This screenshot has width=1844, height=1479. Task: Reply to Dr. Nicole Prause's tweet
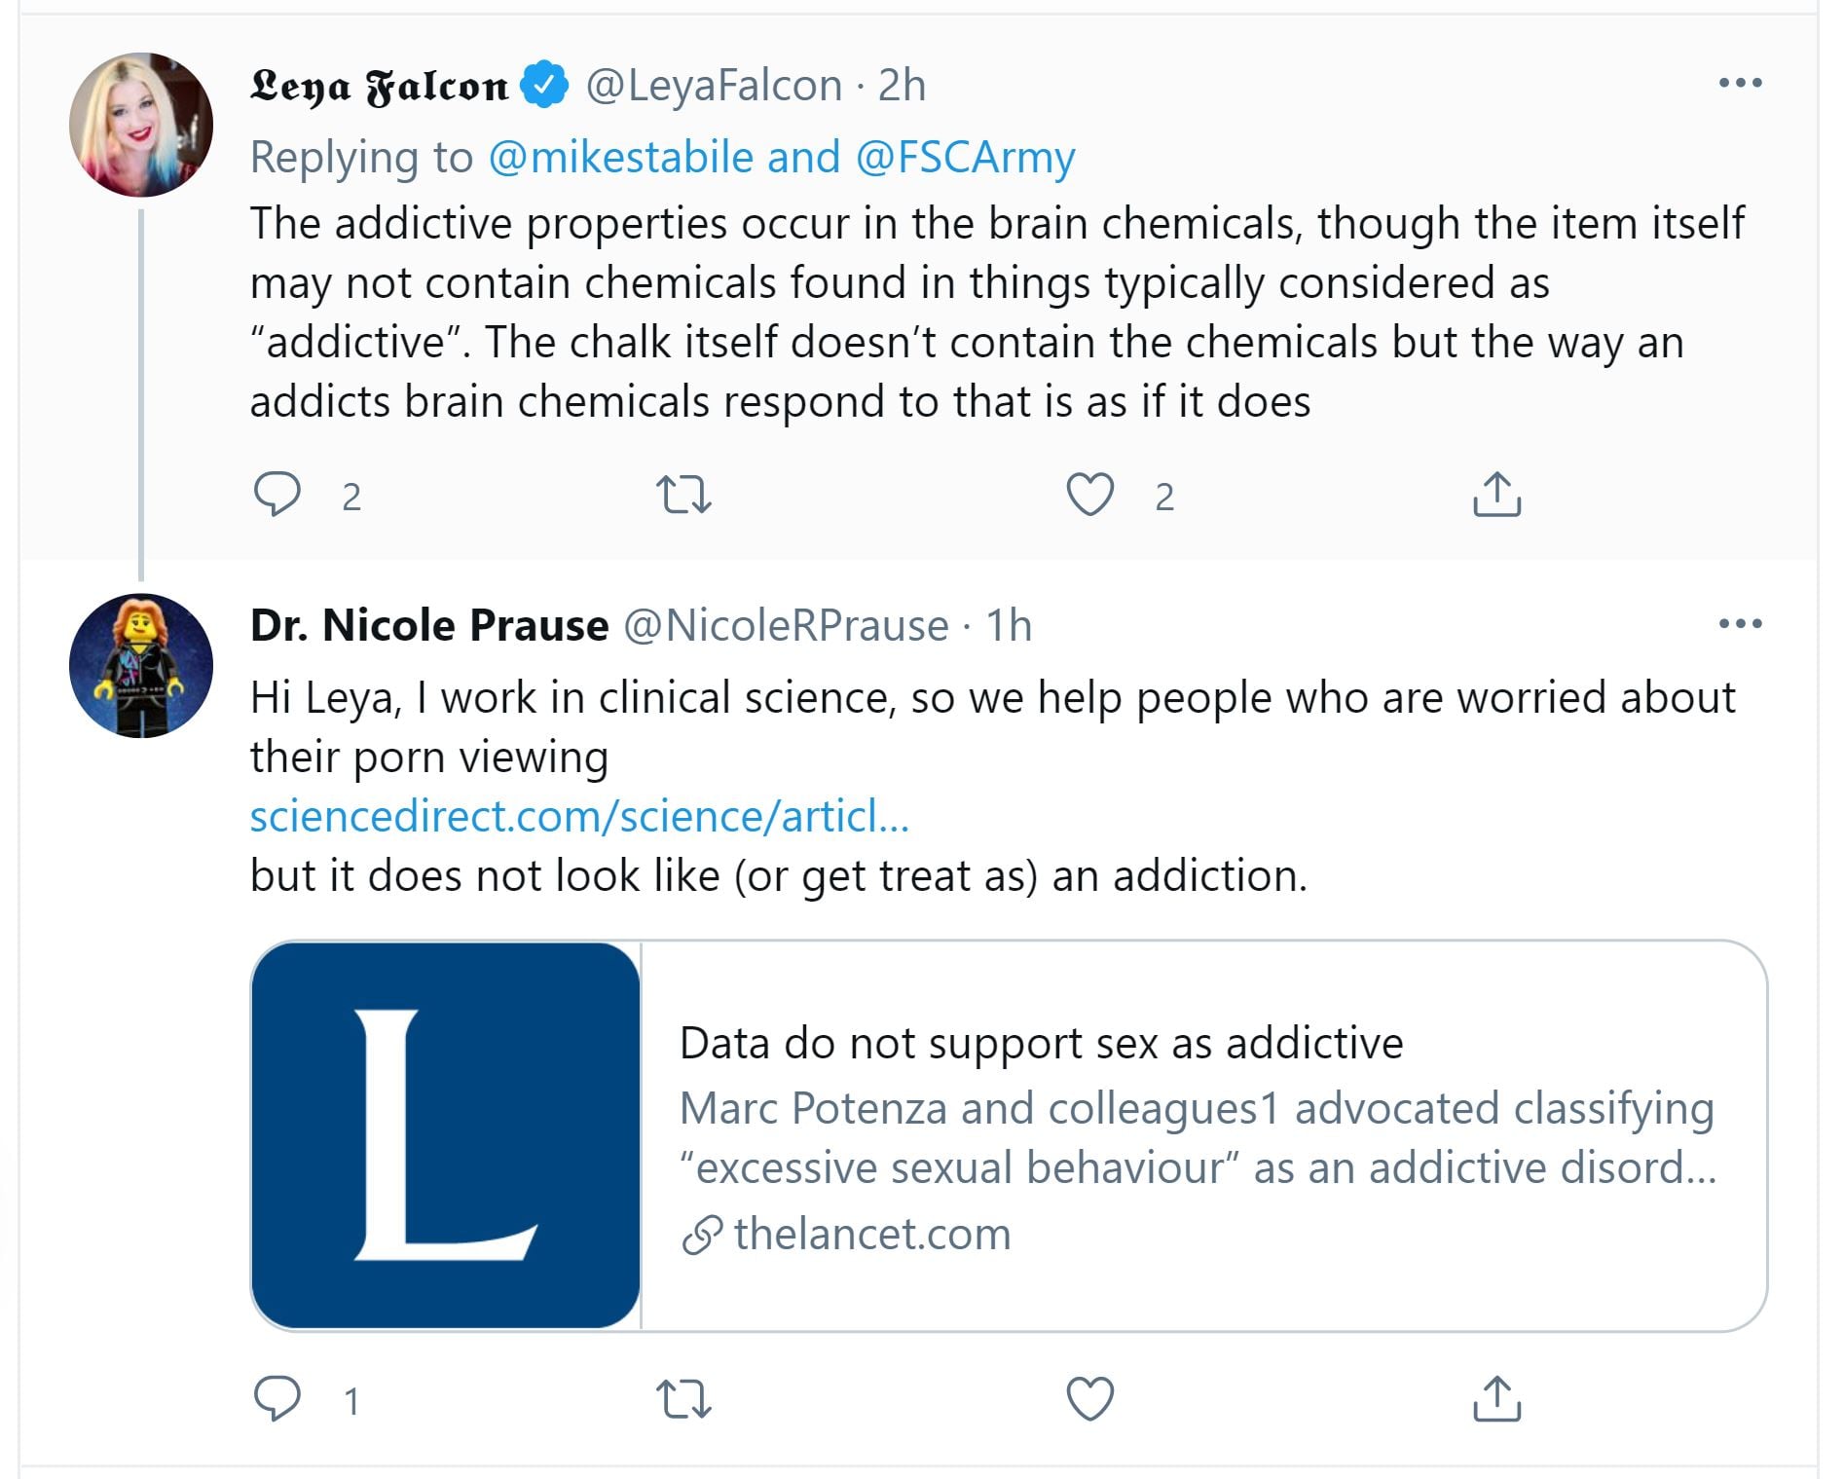[277, 1399]
